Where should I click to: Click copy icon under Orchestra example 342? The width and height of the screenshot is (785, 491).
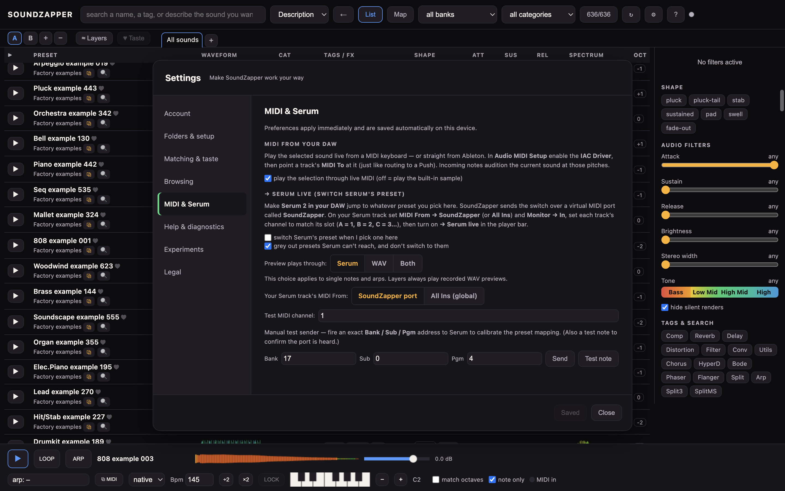pyautogui.click(x=89, y=123)
